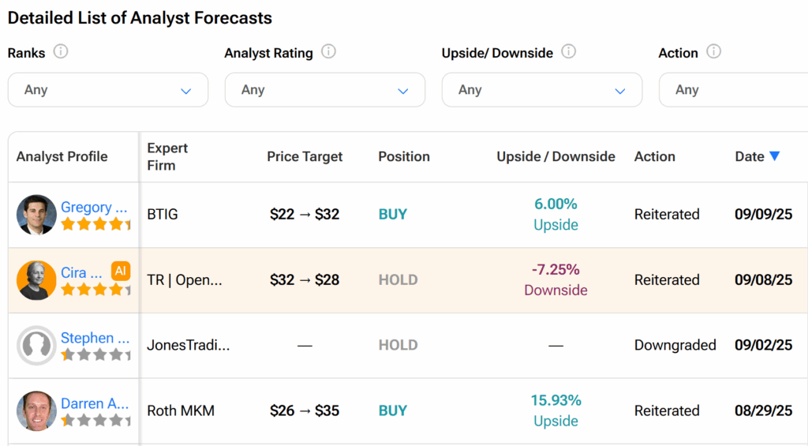Expand the Analyst Rating dropdown
The height and width of the screenshot is (446, 808).
coord(325,90)
